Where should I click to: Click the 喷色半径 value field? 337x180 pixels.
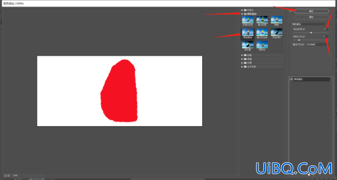coord(326,36)
